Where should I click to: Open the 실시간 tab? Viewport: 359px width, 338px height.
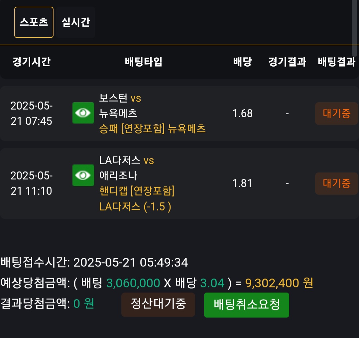tap(75, 22)
